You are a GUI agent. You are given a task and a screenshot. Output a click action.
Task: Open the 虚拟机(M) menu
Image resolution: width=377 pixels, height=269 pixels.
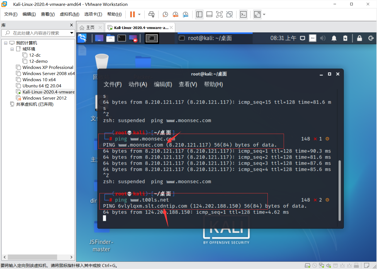tap(70, 14)
